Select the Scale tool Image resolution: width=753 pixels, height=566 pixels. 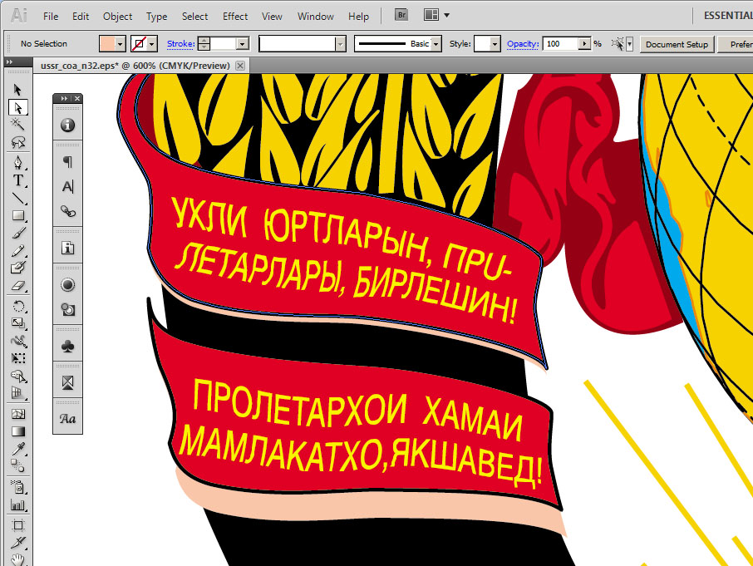click(x=17, y=323)
